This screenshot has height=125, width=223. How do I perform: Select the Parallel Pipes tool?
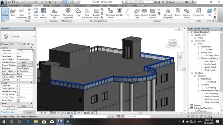pyautogui.click(x=96, y=14)
